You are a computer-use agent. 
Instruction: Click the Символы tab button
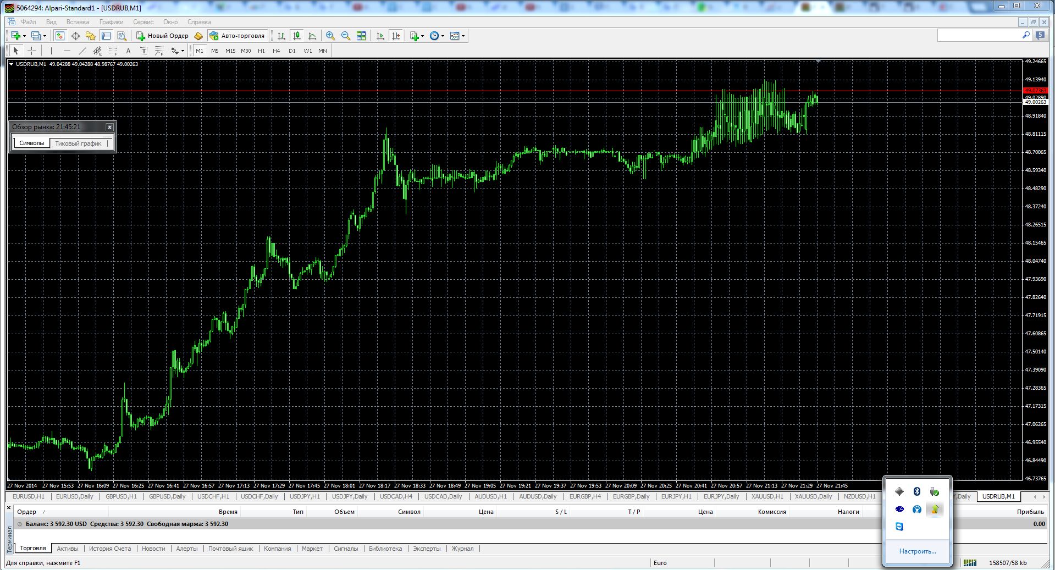pyautogui.click(x=31, y=143)
